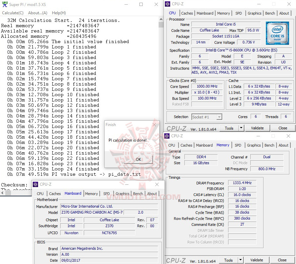Click the Multiplier x 10.0 (8 - 43) value
This screenshot has height=264, width=296.
pyautogui.click(x=207, y=92)
